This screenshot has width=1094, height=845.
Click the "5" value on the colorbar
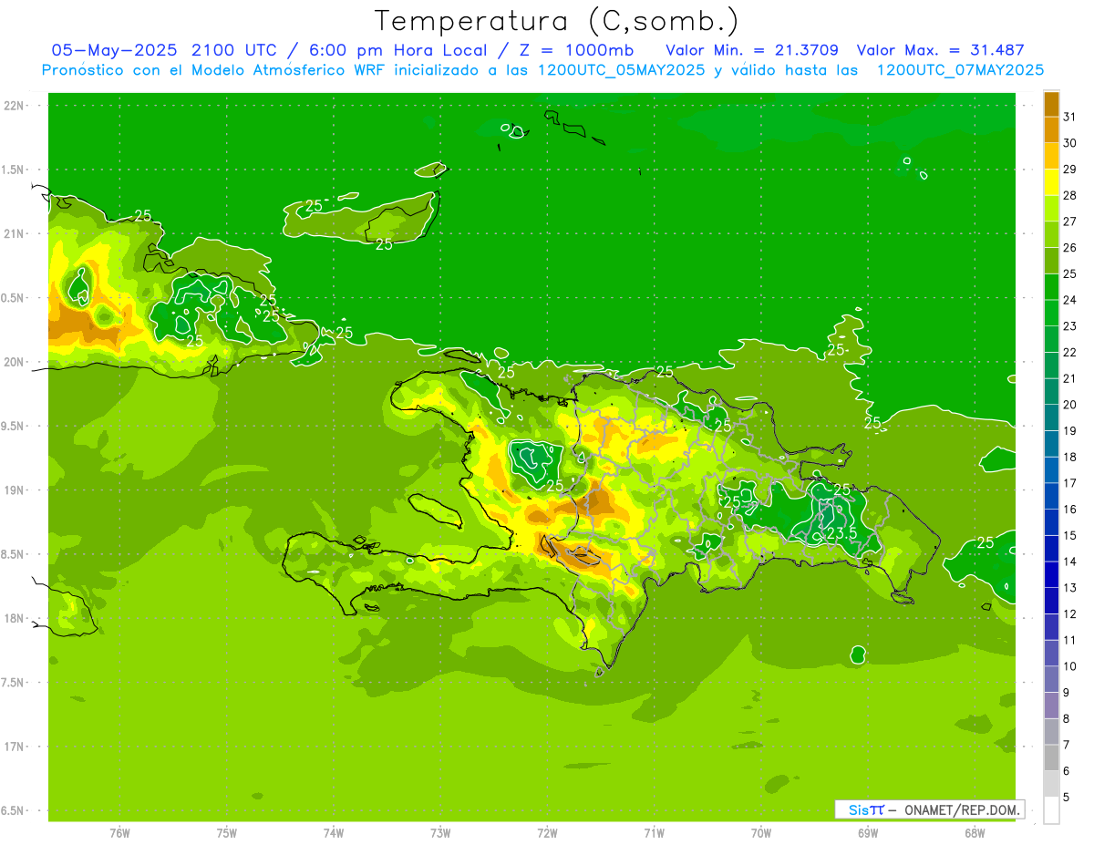point(1067,798)
